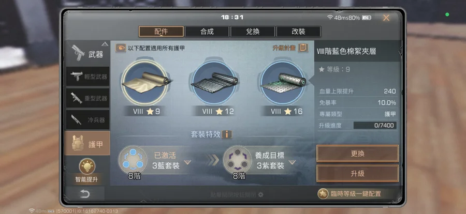
Task: Click the 升級進度 0/7400 progress bar
Action: tap(375, 125)
